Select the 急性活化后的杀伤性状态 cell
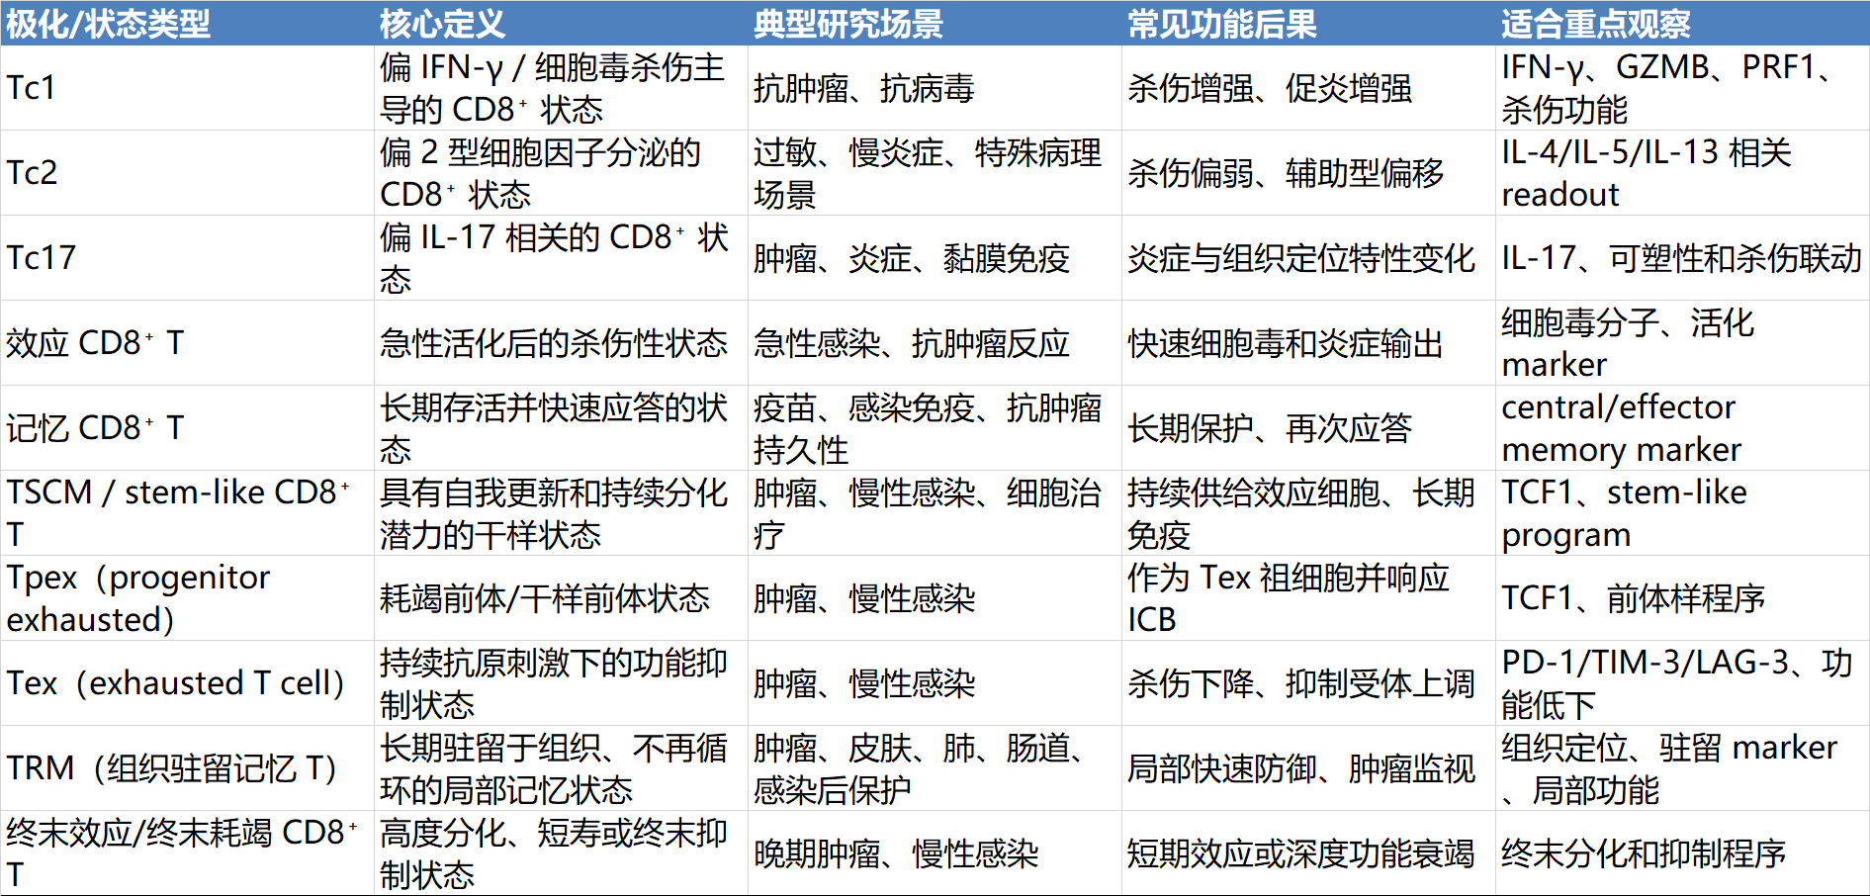The width and height of the screenshot is (1870, 896). (554, 343)
